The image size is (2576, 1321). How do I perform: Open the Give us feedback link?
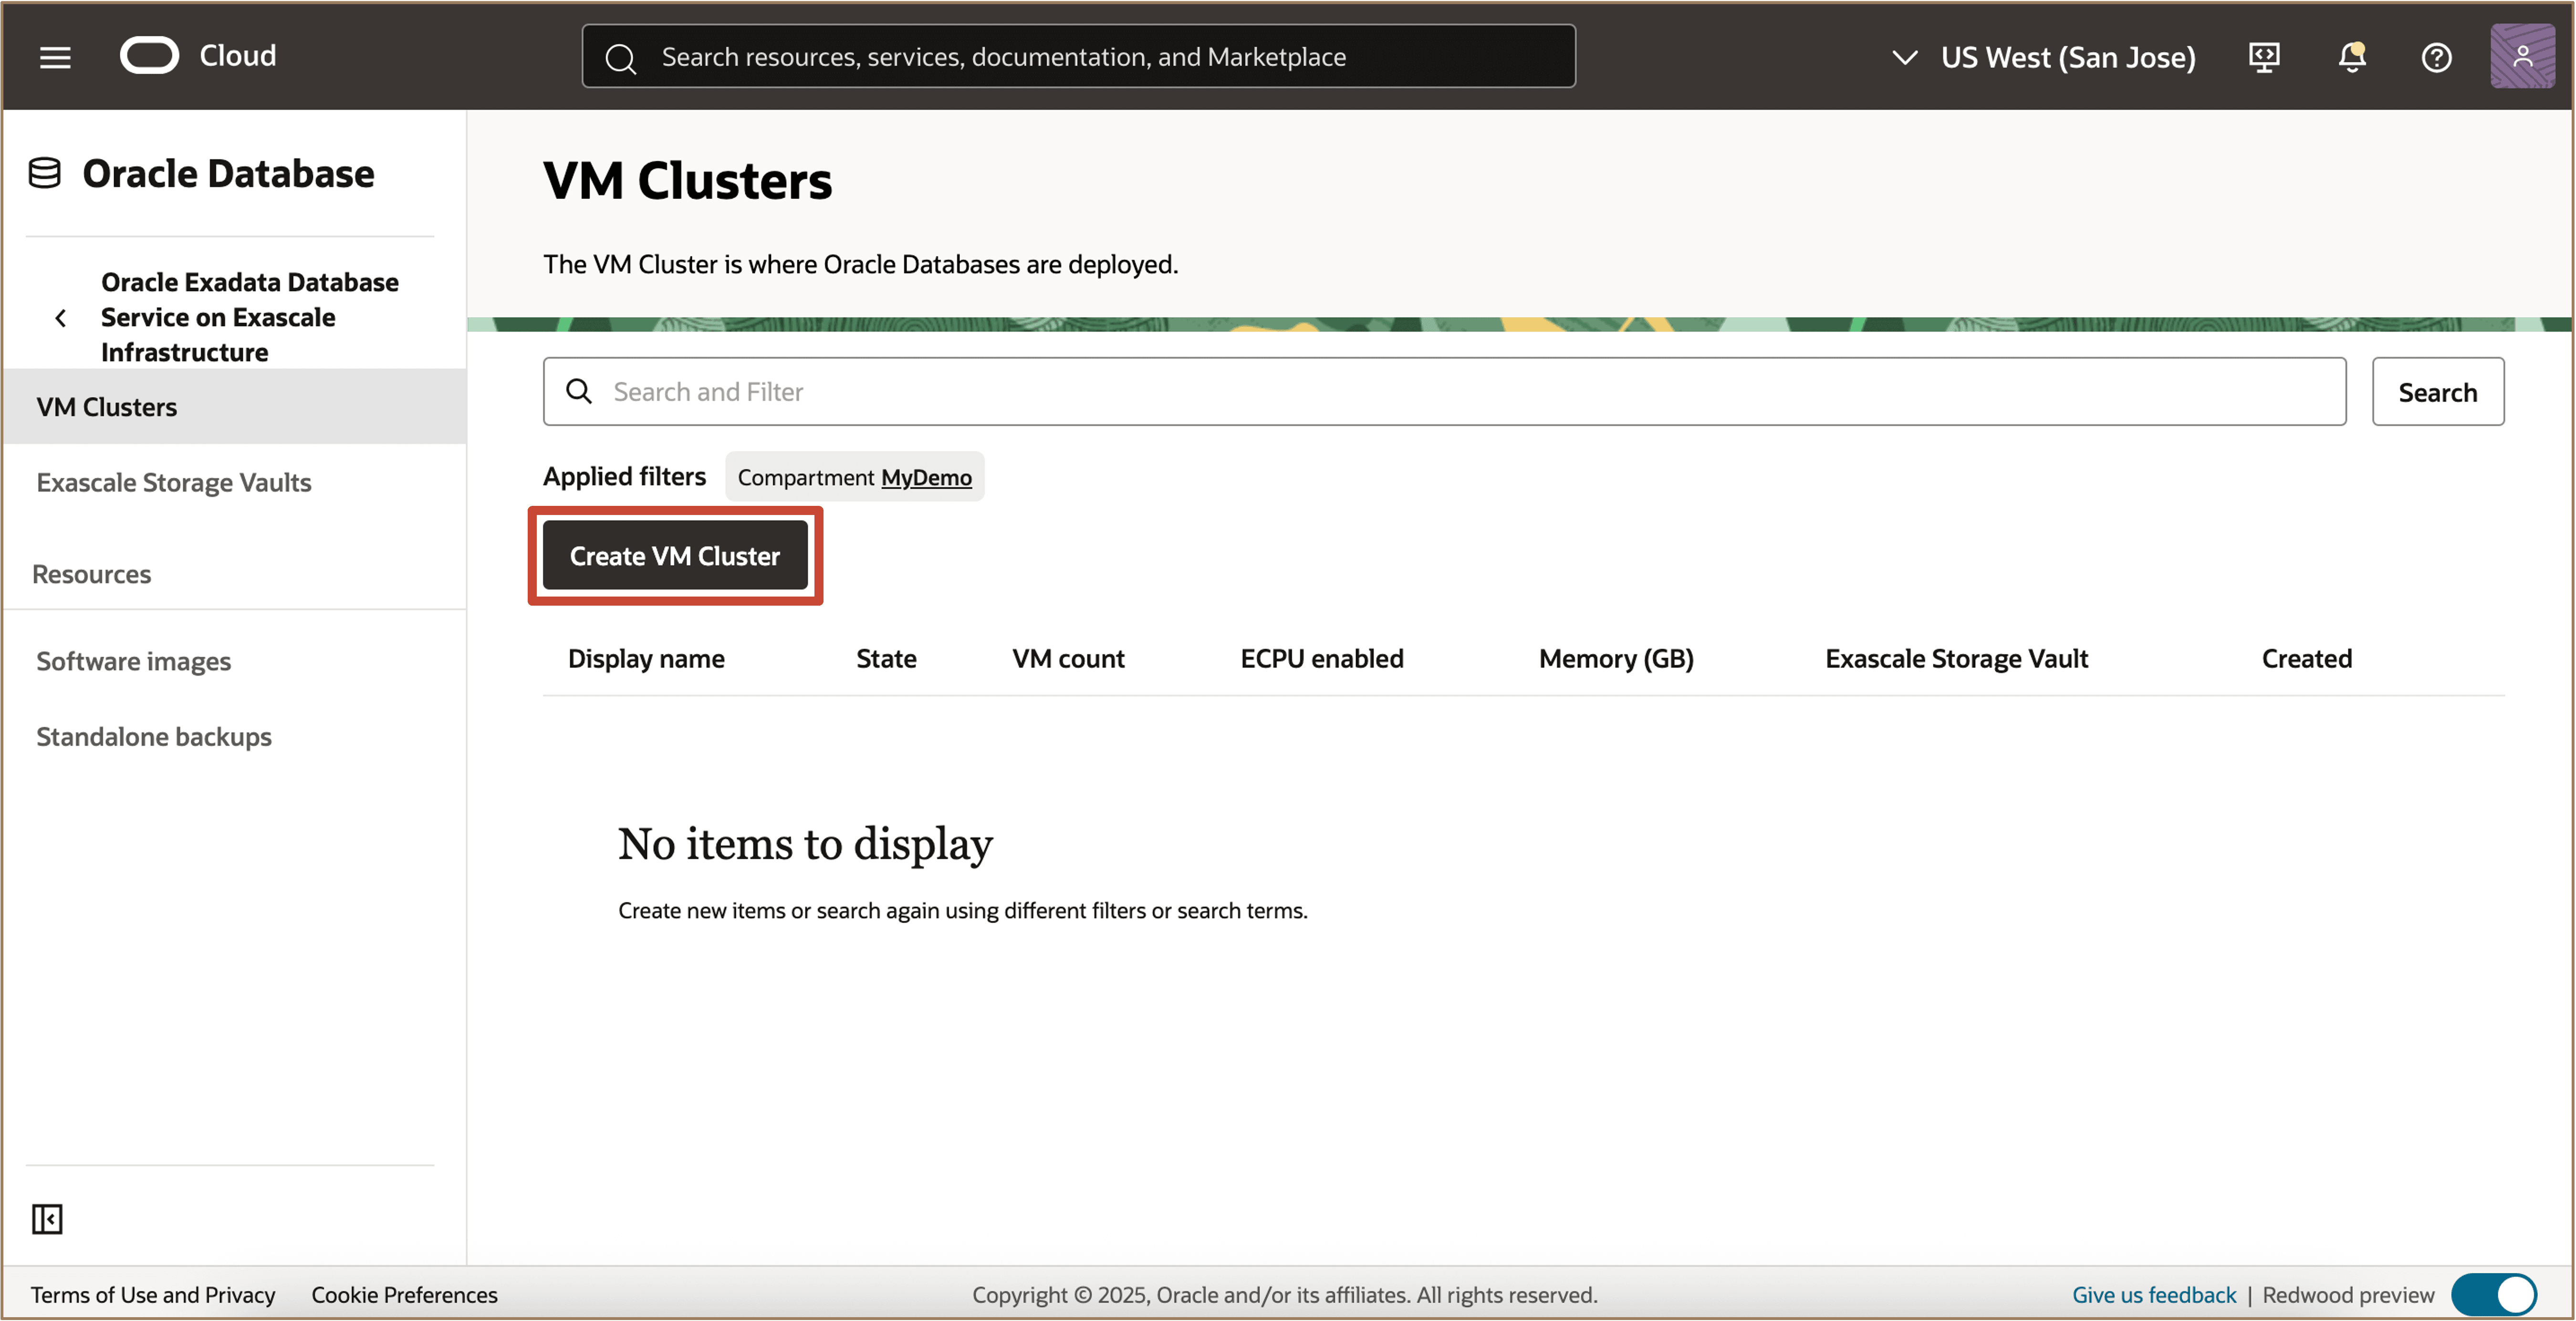(2154, 1294)
